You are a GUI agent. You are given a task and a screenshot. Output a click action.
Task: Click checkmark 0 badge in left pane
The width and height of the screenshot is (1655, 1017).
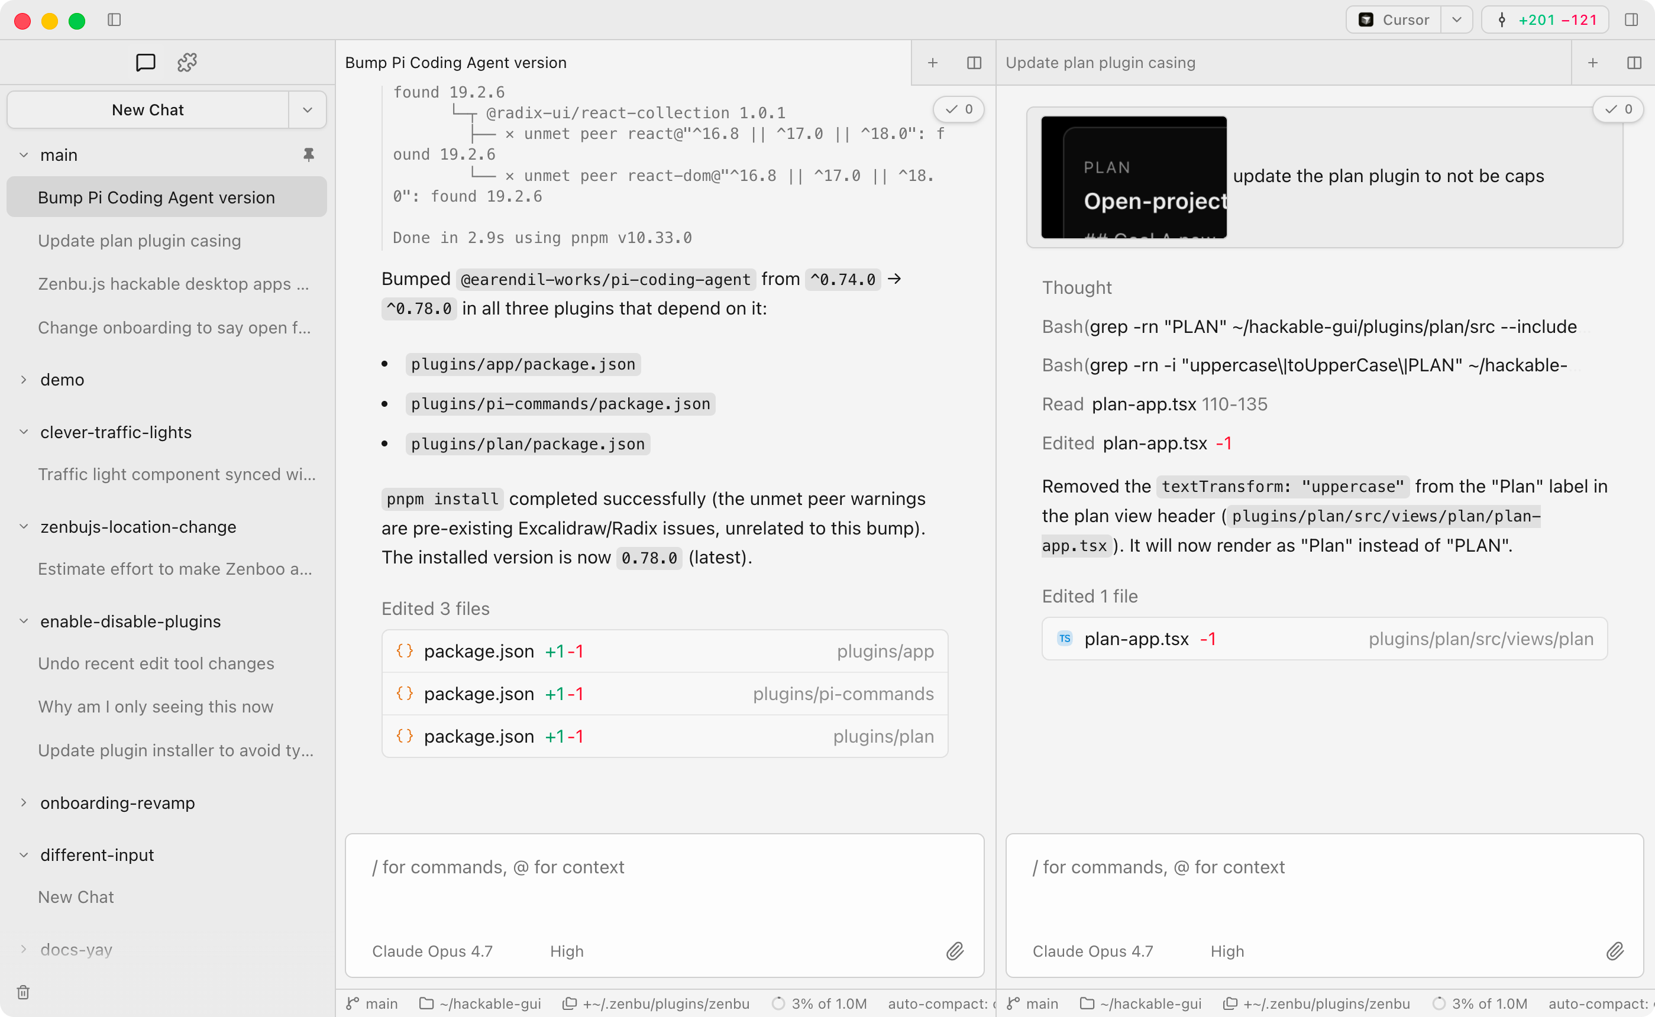(x=959, y=109)
